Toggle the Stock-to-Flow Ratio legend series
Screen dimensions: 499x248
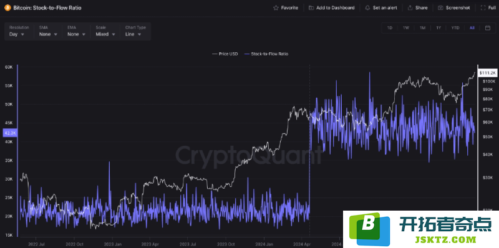tap(266, 54)
